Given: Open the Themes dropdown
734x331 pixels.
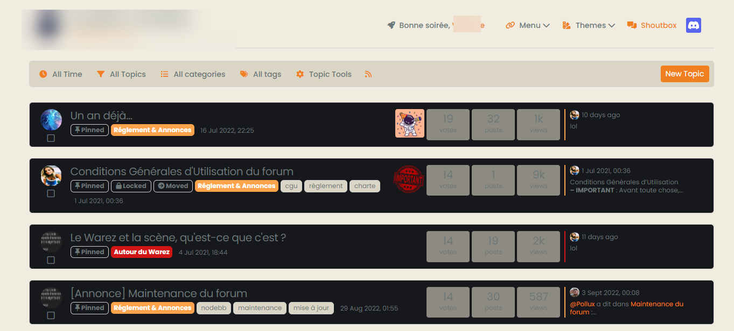Looking at the screenshot, I should click(589, 25).
